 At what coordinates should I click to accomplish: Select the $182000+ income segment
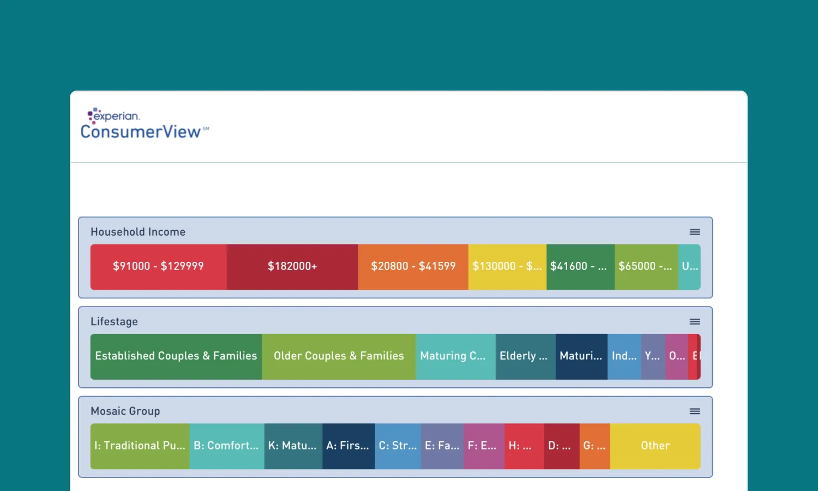pyautogui.click(x=292, y=267)
